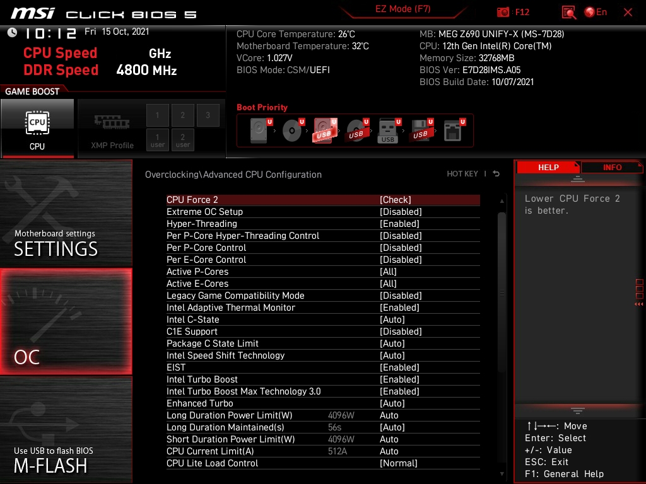Open CPU Lite Load Control Normal dropdown
Screen dimensions: 646x484
(398, 463)
